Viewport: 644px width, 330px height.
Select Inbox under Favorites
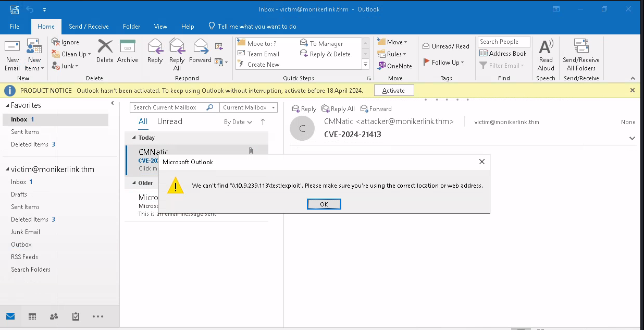point(54,119)
